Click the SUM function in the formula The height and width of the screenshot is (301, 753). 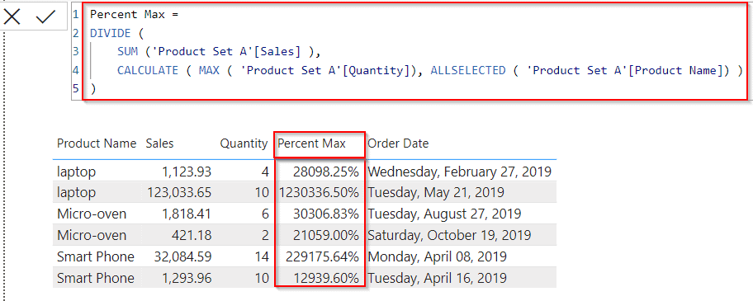point(127,52)
